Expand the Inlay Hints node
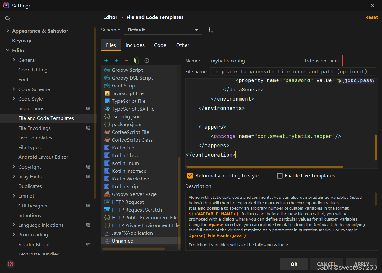This screenshot has width=382, height=273. [14, 176]
